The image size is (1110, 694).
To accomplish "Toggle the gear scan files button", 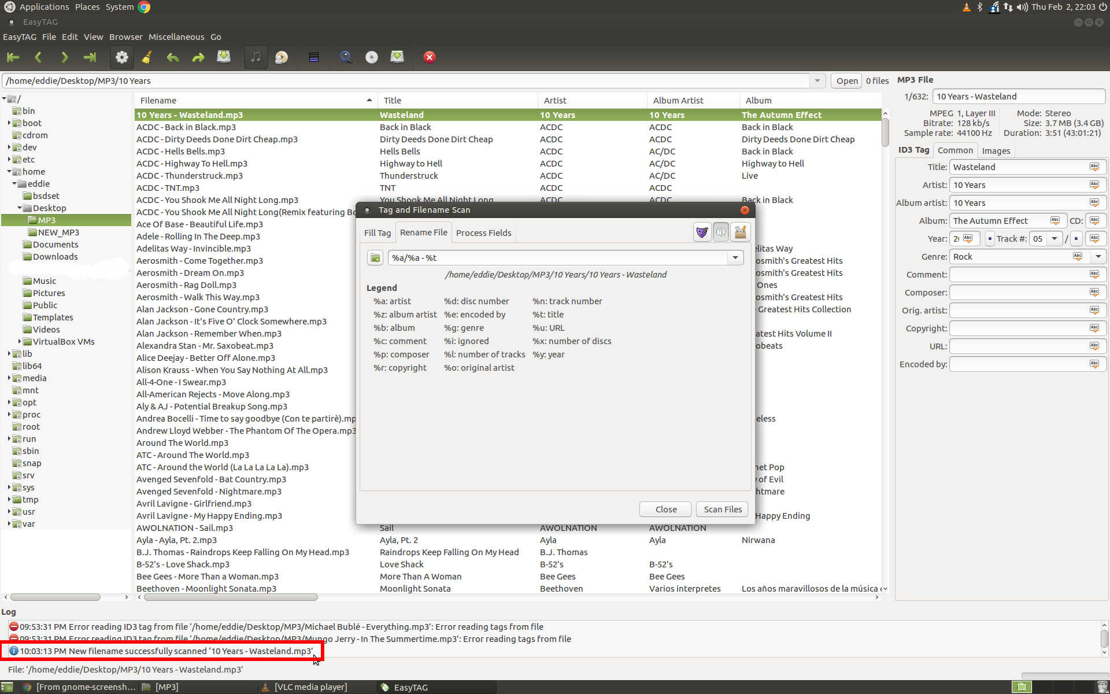I will [121, 57].
